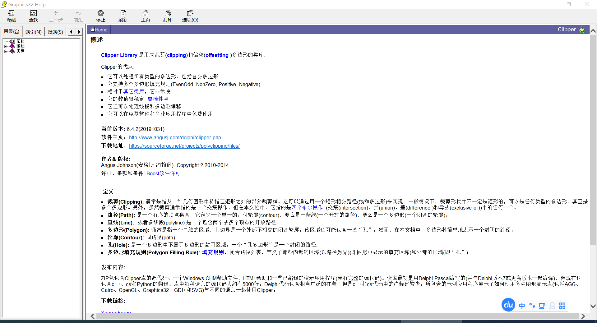Click vertical scrollbar up arrow
Viewport: 597px width, 323px height.
point(593,31)
